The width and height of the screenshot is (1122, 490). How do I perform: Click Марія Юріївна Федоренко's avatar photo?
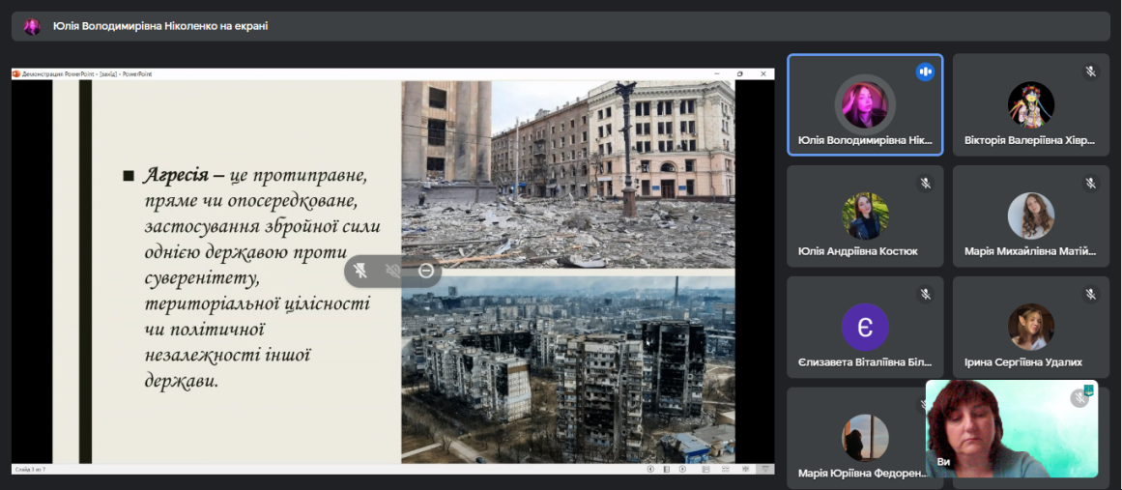[865, 438]
